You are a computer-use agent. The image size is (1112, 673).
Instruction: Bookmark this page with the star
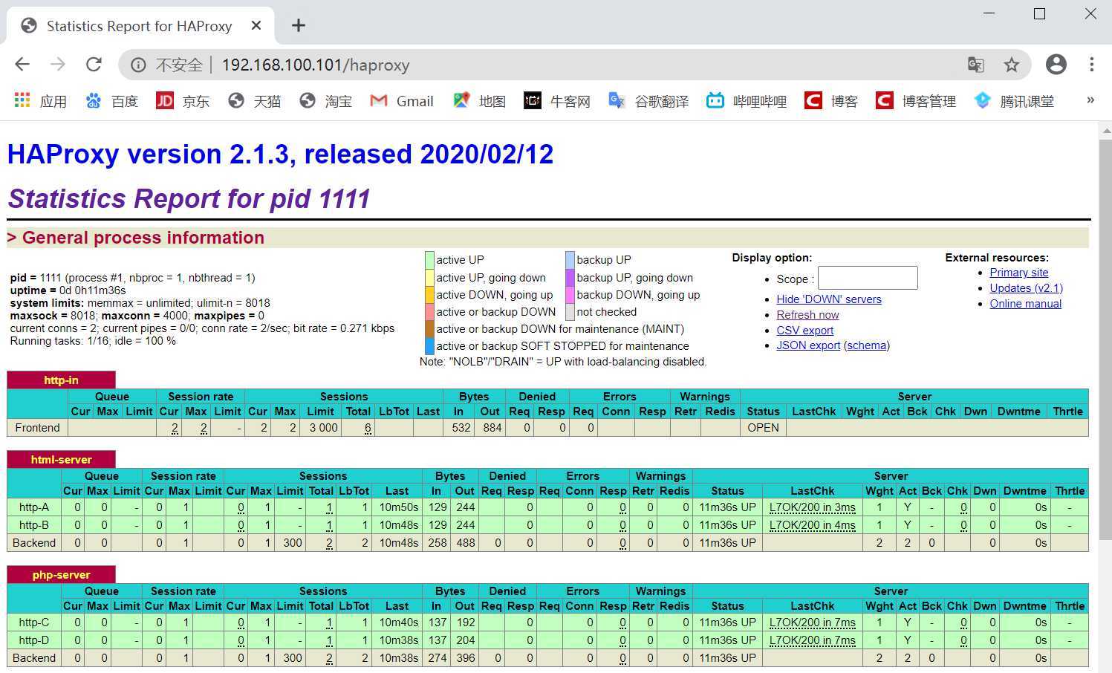tap(1012, 65)
